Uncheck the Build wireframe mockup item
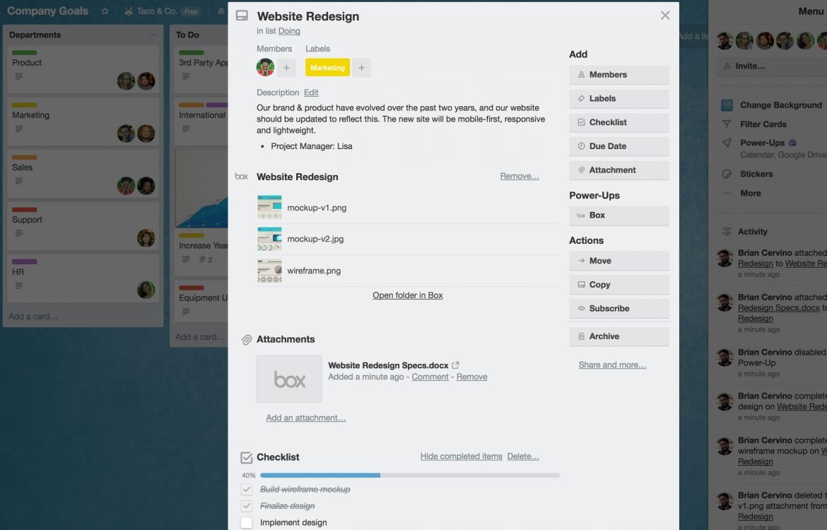The height and width of the screenshot is (530, 827). click(246, 490)
